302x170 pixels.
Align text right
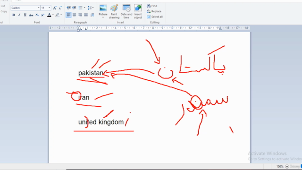tap(80, 15)
